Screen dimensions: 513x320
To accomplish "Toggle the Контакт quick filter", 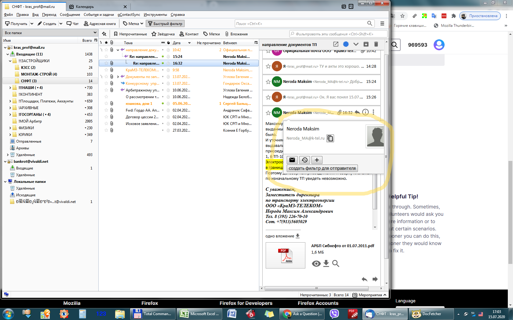I will [x=189, y=34].
